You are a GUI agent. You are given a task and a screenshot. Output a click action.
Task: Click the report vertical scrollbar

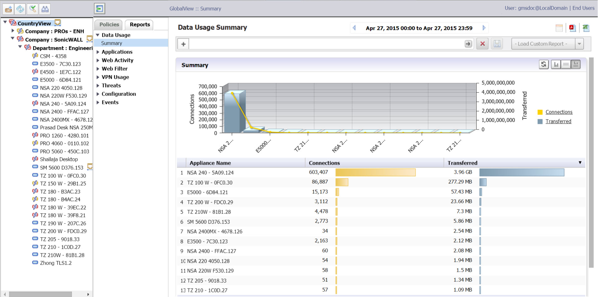point(591,162)
